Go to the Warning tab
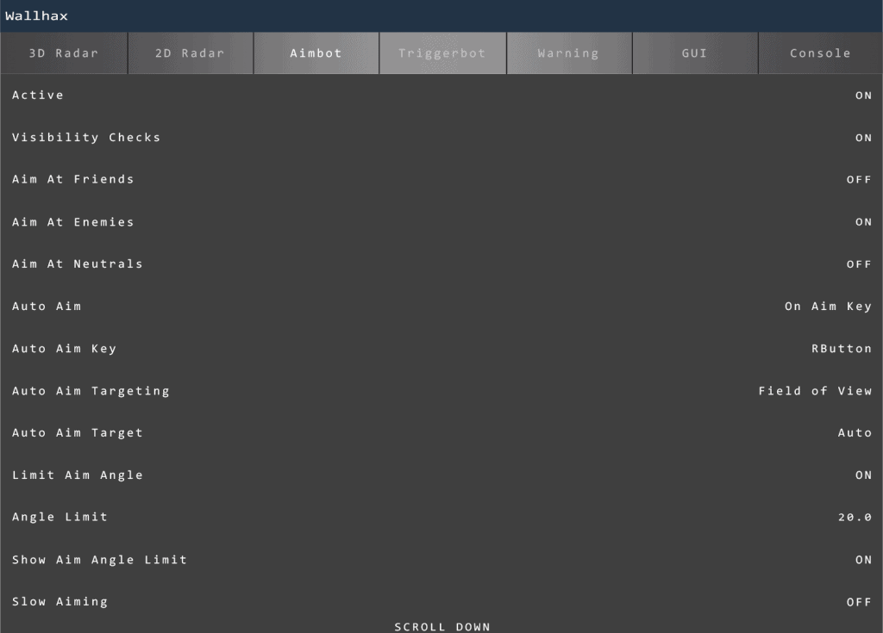This screenshot has height=633, width=883. [568, 53]
